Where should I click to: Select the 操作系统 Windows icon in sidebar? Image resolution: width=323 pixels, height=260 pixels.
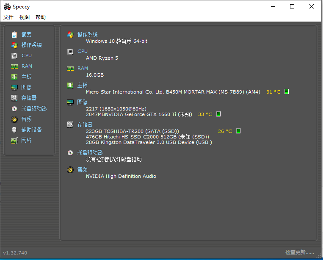click(14, 45)
